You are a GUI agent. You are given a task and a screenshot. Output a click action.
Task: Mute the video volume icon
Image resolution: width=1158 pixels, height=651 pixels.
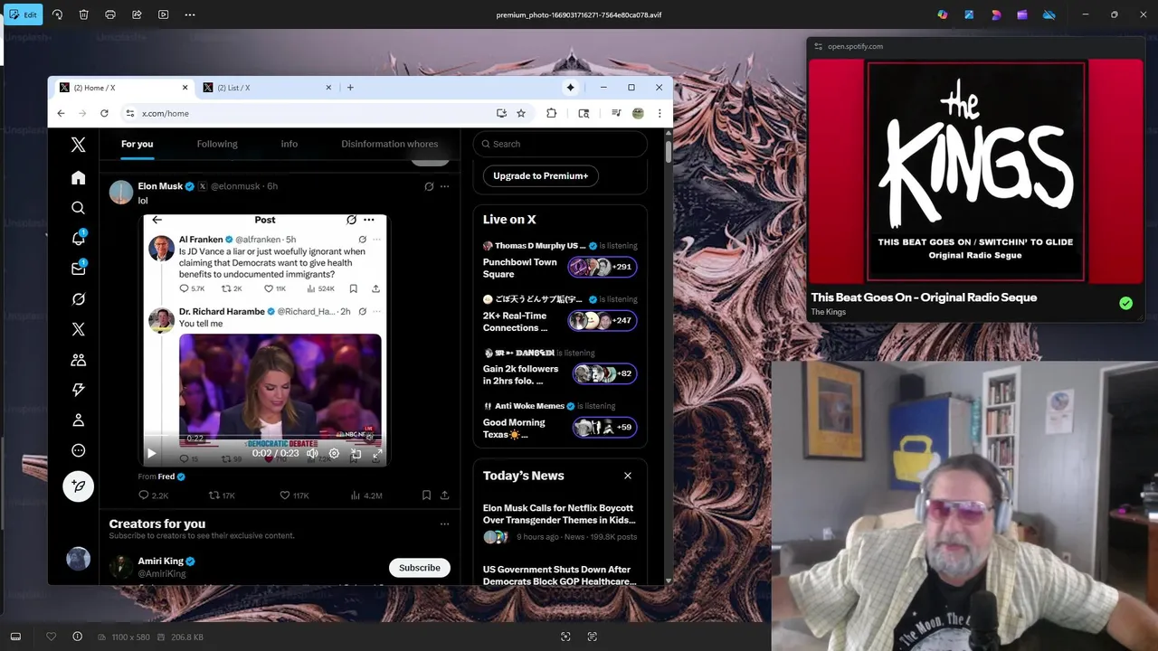click(312, 454)
